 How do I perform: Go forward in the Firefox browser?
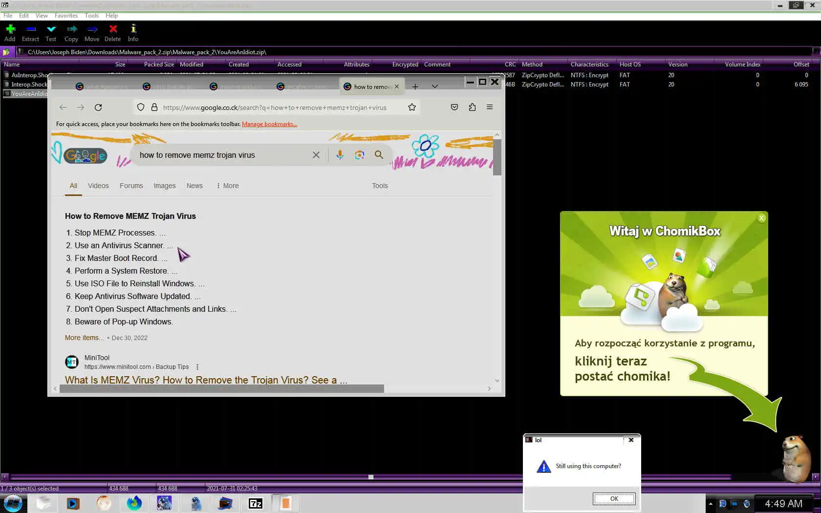pos(81,107)
